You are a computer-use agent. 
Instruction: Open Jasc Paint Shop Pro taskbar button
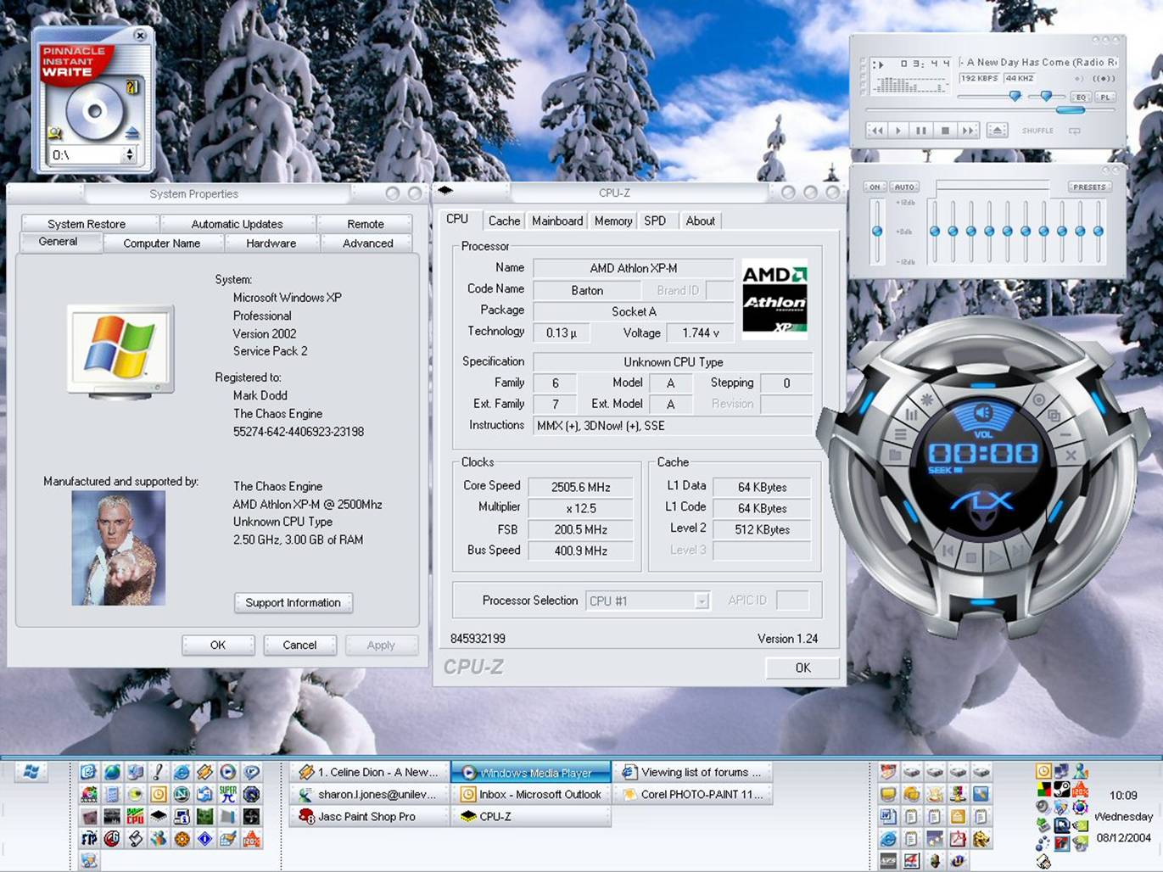coord(367,816)
